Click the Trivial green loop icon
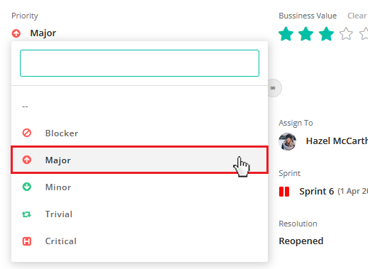This screenshot has width=368, height=269. click(x=26, y=214)
